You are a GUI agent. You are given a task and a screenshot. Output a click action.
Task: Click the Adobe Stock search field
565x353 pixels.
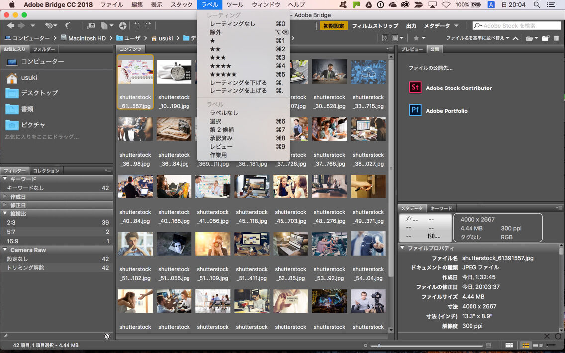click(x=516, y=26)
